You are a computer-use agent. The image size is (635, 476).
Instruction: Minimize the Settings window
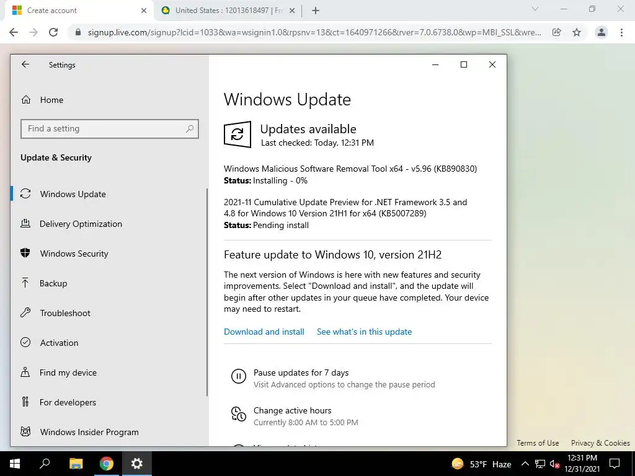[x=435, y=64]
